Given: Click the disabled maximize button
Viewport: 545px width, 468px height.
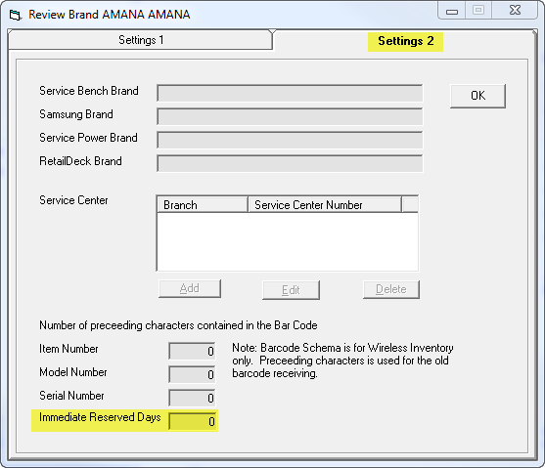Looking at the screenshot, I should [478, 11].
